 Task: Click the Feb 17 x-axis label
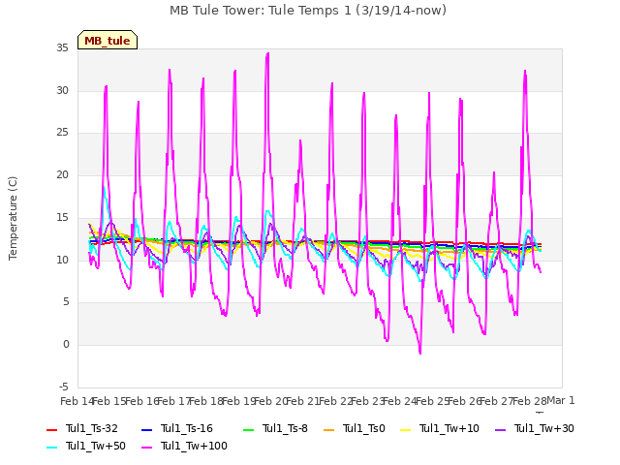174,401
